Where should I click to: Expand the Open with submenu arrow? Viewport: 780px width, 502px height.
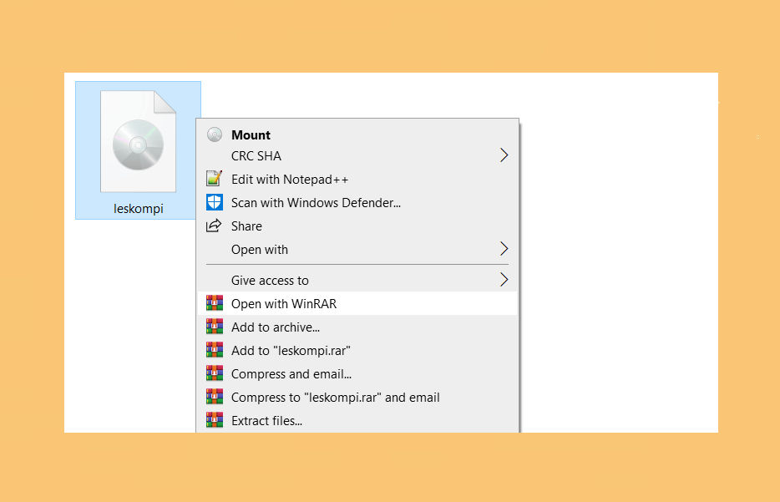504,249
